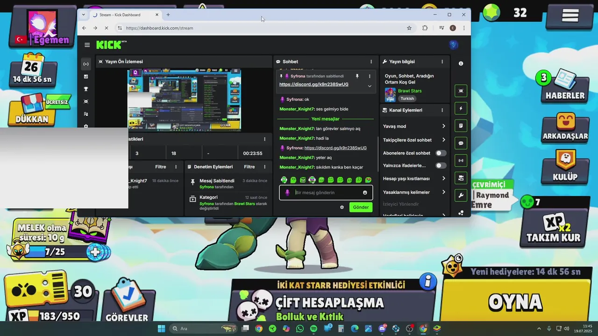Open the Kick dashboard hamburger menu
This screenshot has height=336, width=598.
pyautogui.click(x=87, y=45)
